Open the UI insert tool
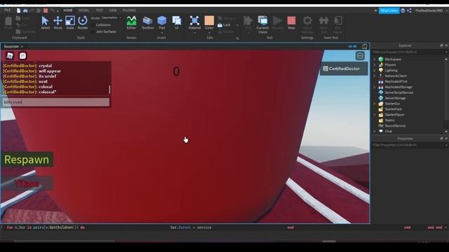The height and width of the screenshot is (252, 449). pyautogui.click(x=177, y=23)
